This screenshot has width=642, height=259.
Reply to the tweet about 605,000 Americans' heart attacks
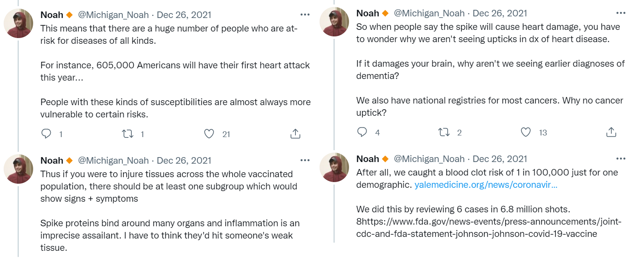[x=46, y=134]
